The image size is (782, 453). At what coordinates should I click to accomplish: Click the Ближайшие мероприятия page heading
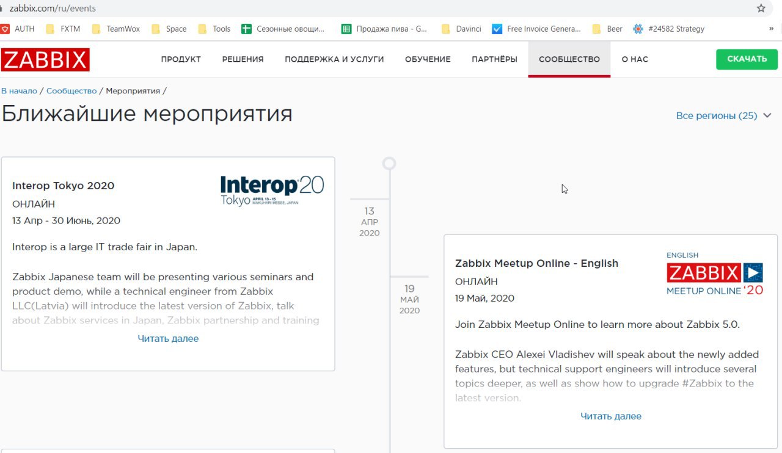[147, 114]
